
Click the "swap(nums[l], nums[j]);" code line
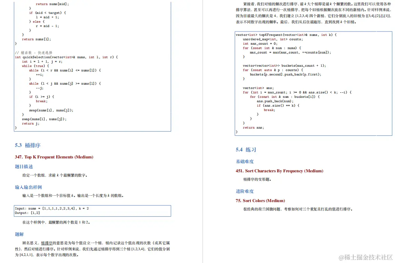coord(44,119)
